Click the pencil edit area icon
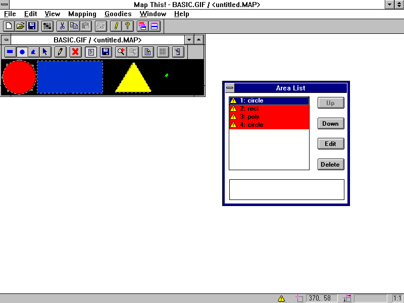404x303 pixels. pyautogui.click(x=60, y=52)
